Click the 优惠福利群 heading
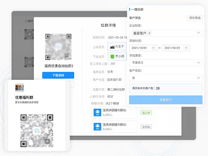Viewport: 208px width, 156px height. tap(24, 97)
